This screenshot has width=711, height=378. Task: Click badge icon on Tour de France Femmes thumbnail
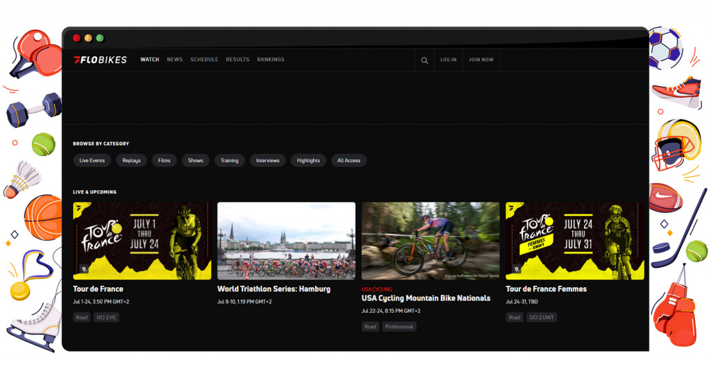(x=517, y=269)
